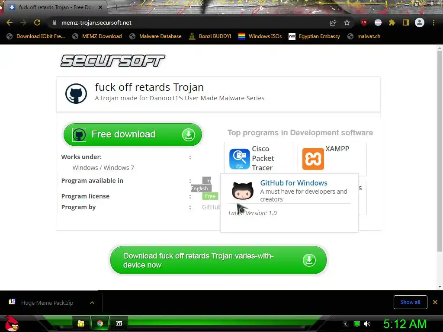Click the share page icon in address bar

(333, 22)
